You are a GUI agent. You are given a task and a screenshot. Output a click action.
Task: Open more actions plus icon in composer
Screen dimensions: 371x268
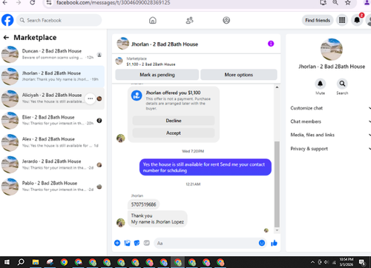point(117,243)
